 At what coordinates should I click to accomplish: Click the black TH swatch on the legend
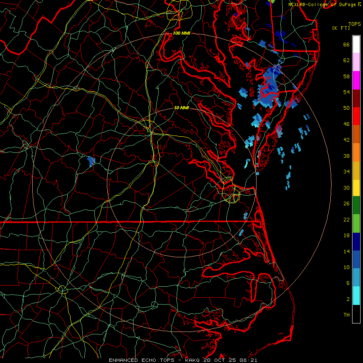point(356,314)
